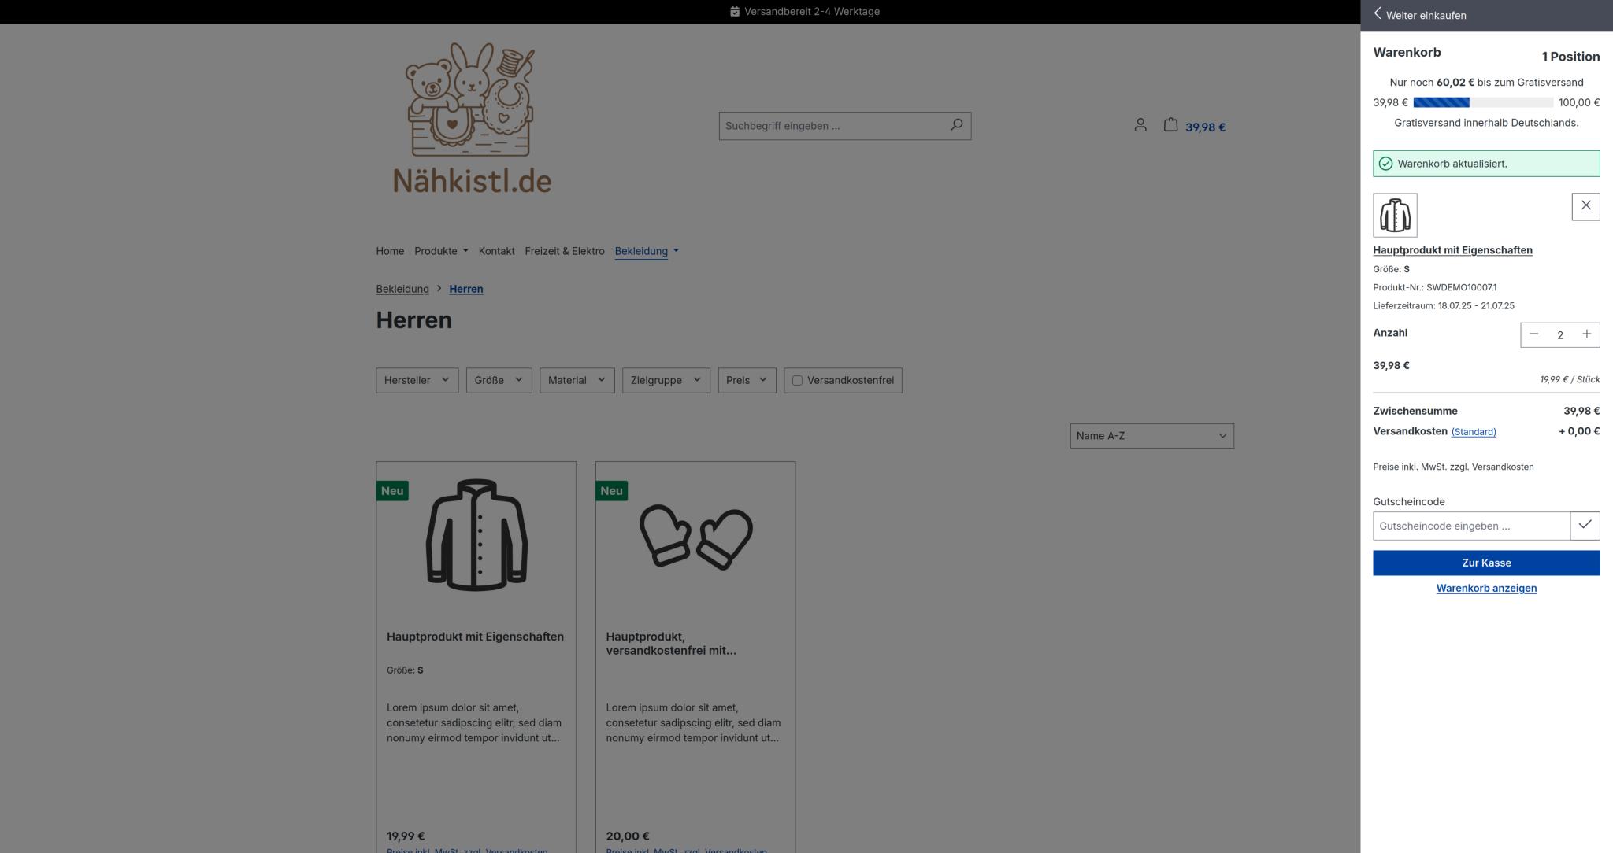
Task: Open the Größe filter dropdown
Action: [x=499, y=380]
